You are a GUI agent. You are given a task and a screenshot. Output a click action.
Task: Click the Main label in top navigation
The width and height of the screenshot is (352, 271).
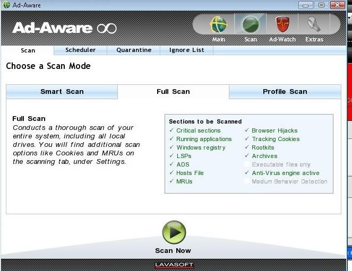[219, 39]
